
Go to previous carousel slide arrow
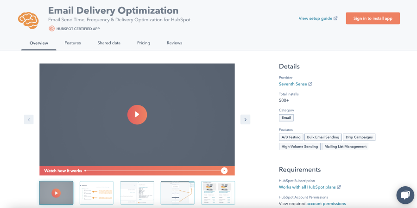point(29,120)
